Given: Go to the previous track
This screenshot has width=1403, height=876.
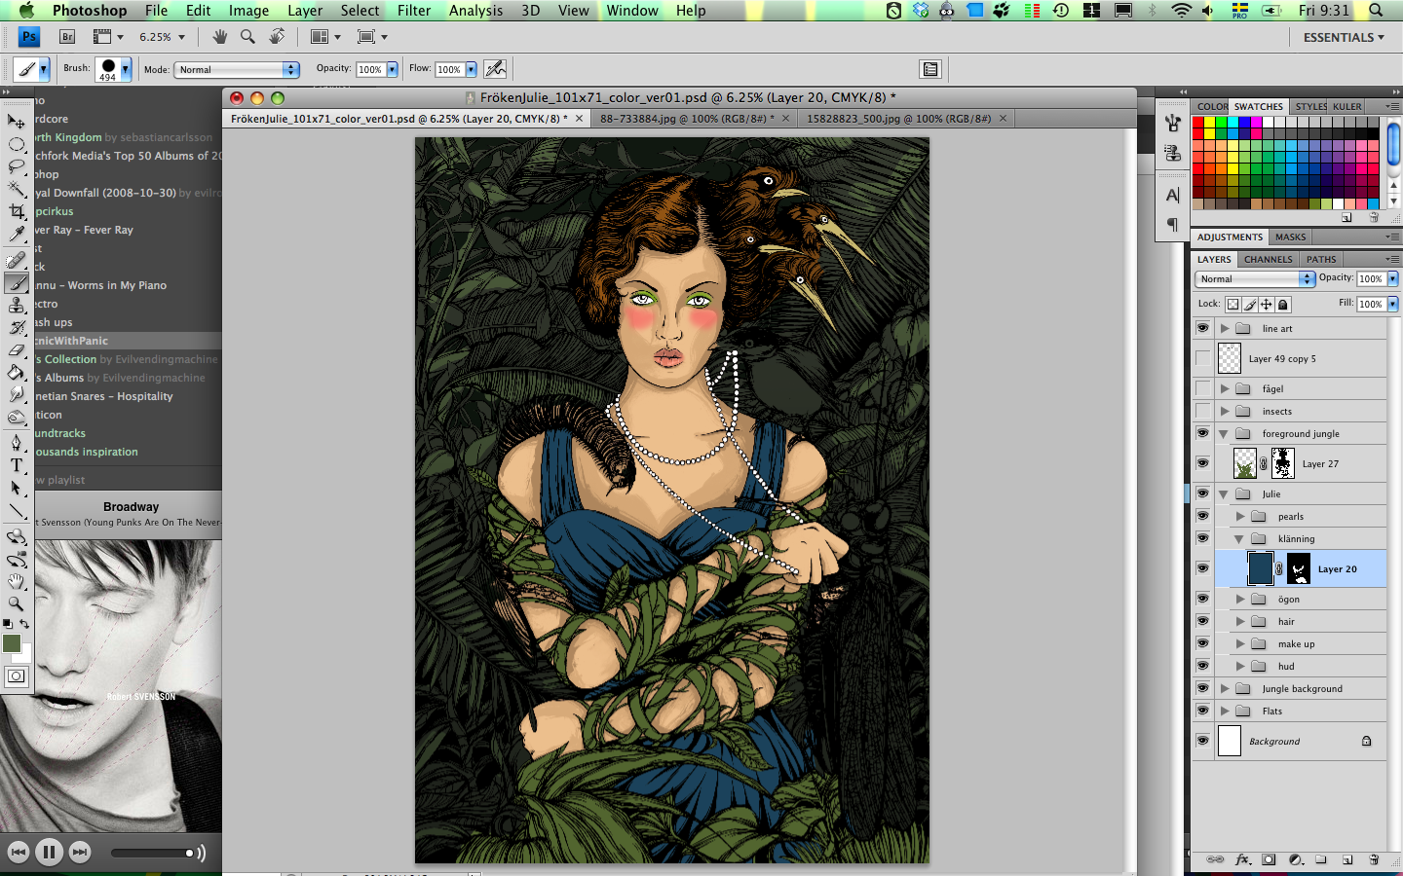Looking at the screenshot, I should pos(18,853).
